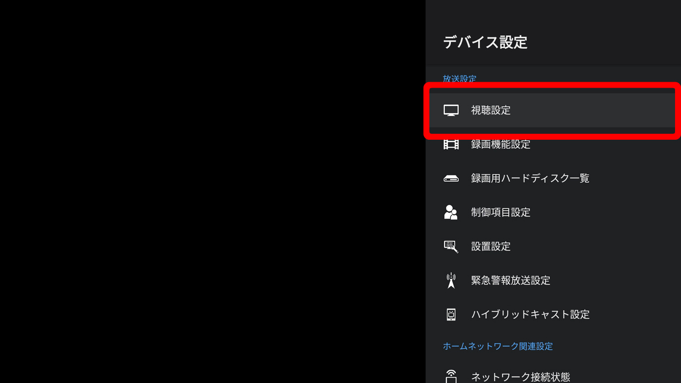Open ネットワーク接続状態 entry

tap(553, 375)
